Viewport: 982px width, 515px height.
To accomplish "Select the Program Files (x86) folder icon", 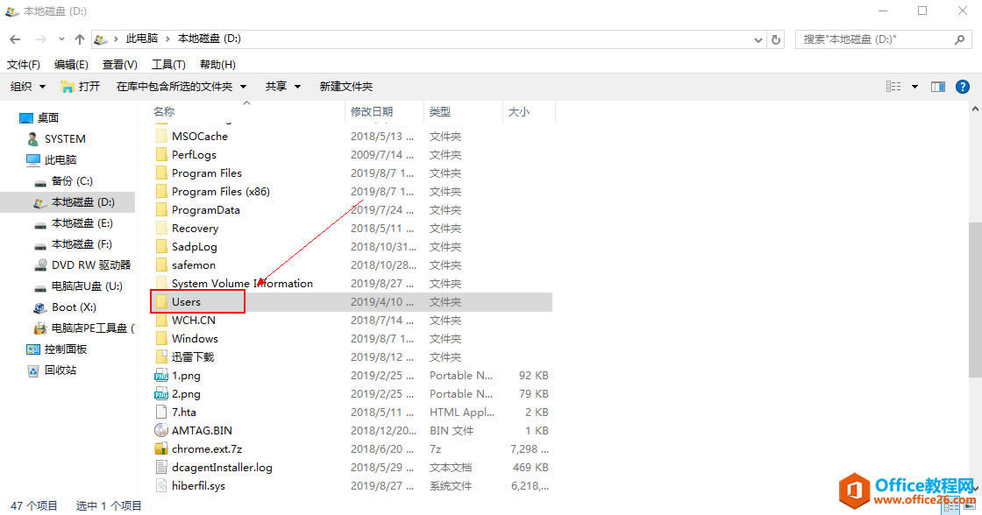I will click(161, 192).
